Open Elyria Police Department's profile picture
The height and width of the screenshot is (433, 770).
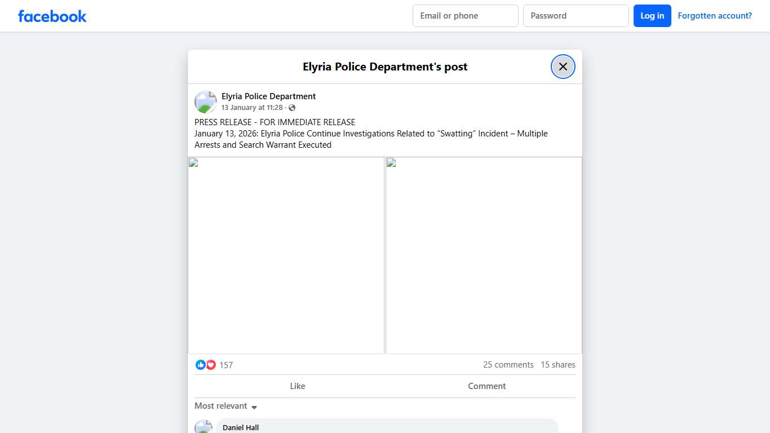(x=205, y=101)
